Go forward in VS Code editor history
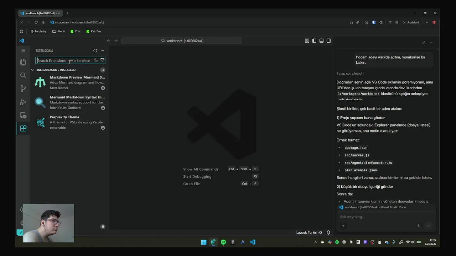Viewport: 456px width, 256px height. pos(116,41)
